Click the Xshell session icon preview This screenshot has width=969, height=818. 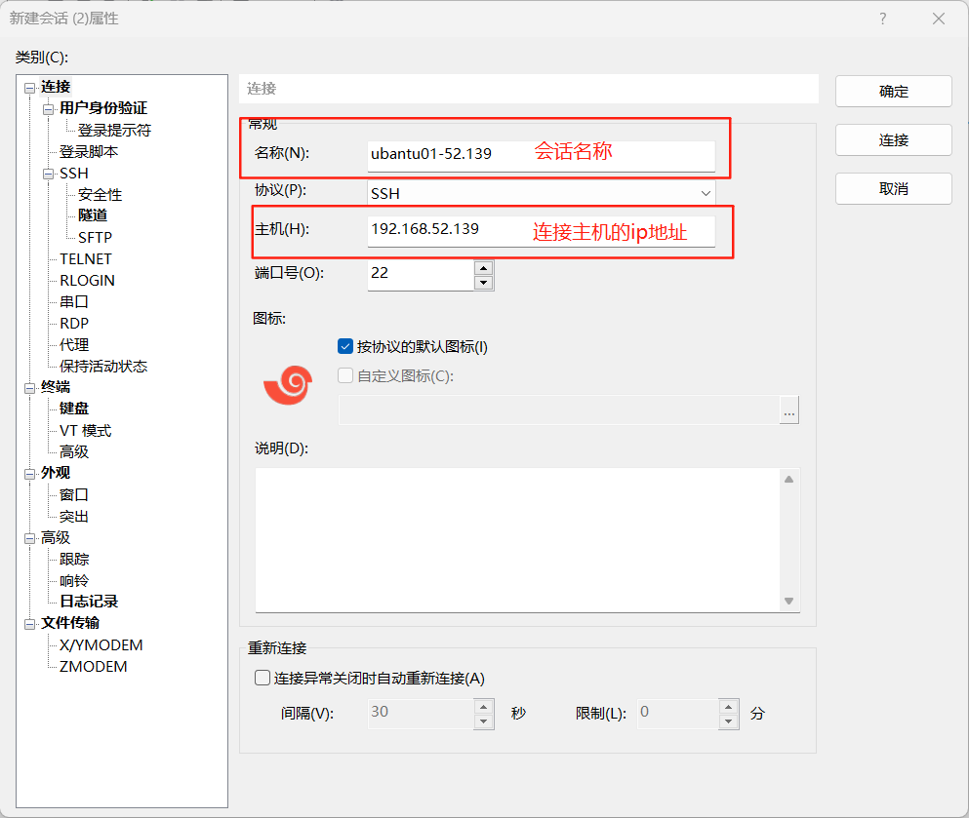288,384
